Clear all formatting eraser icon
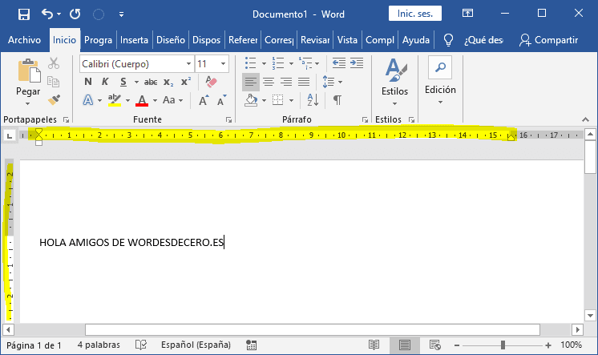 [211, 82]
